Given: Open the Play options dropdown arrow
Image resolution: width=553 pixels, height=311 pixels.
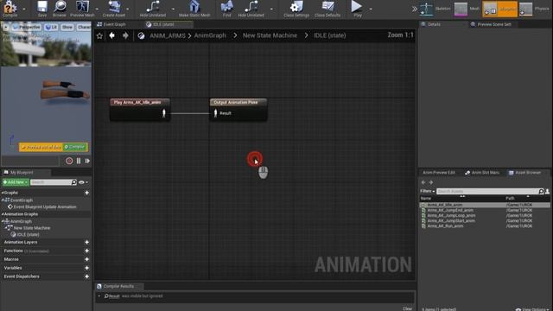Looking at the screenshot, I should click(x=371, y=9).
